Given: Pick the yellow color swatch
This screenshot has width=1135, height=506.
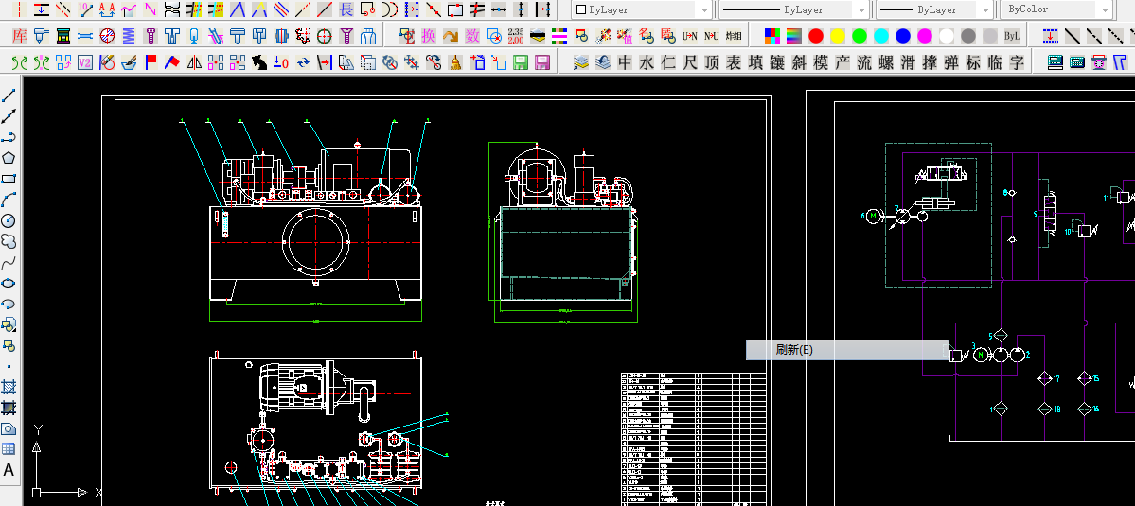Looking at the screenshot, I should click(838, 35).
